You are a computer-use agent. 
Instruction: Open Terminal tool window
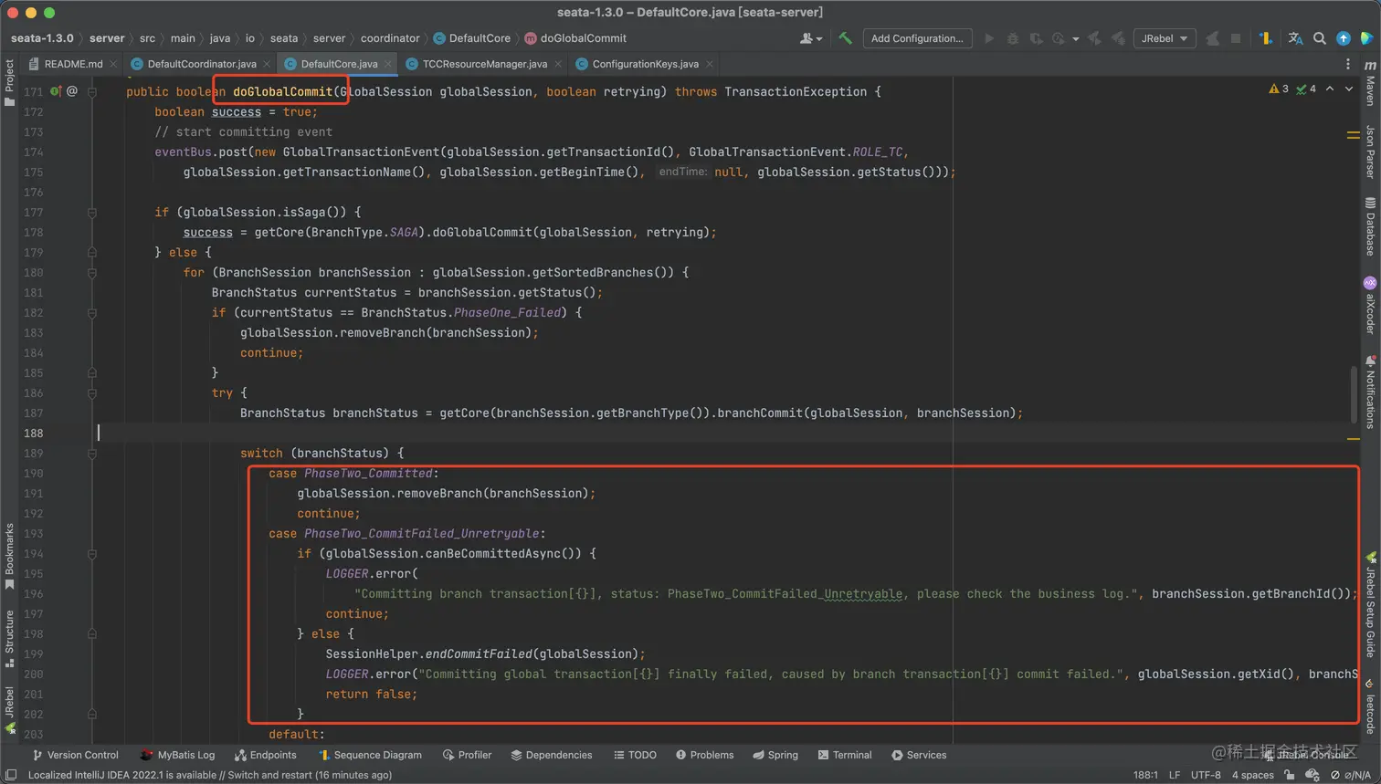(x=845, y=755)
